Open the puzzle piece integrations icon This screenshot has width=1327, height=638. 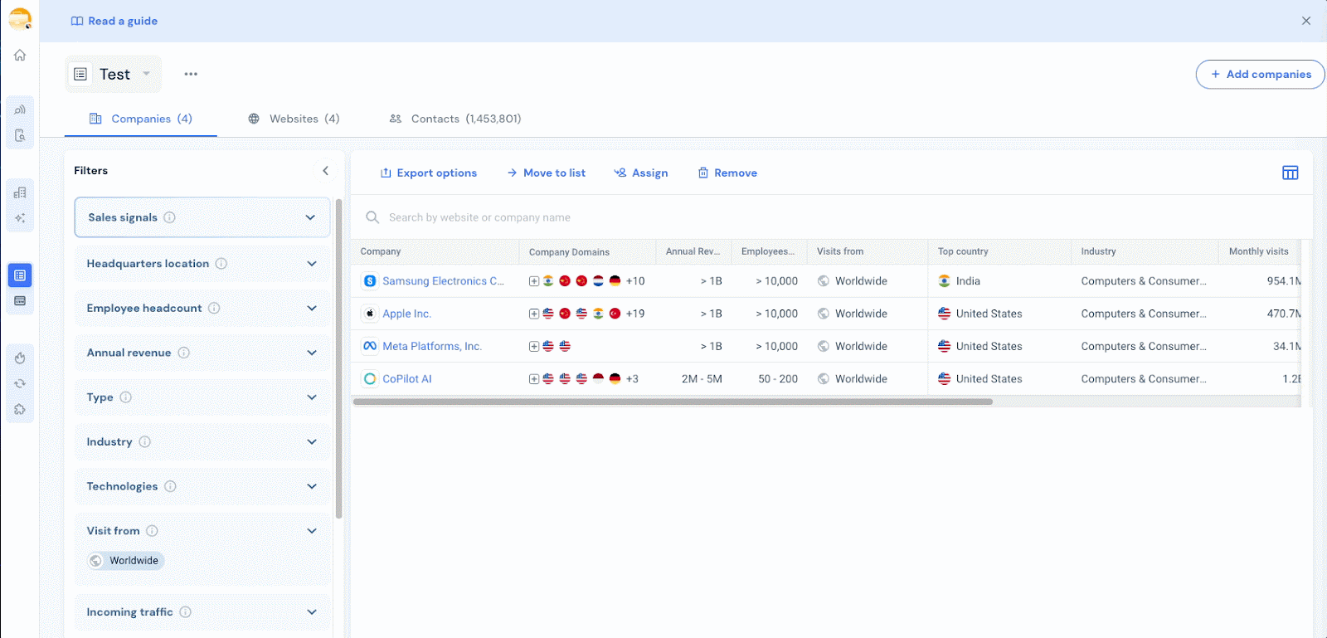(x=20, y=409)
